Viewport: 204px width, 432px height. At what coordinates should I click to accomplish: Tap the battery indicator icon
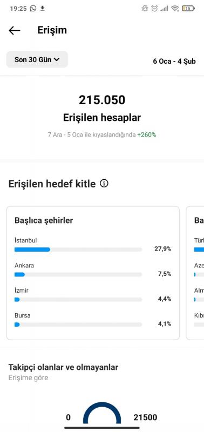188,9
